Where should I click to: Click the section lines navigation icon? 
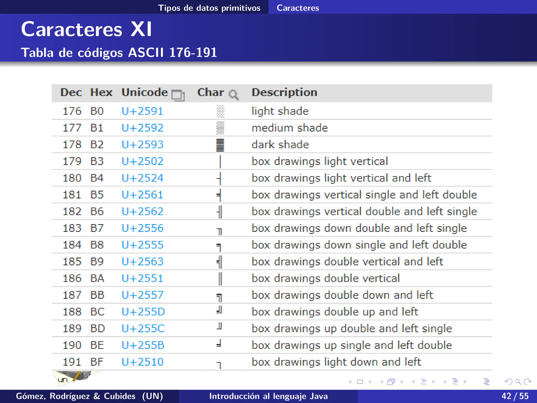(455, 382)
